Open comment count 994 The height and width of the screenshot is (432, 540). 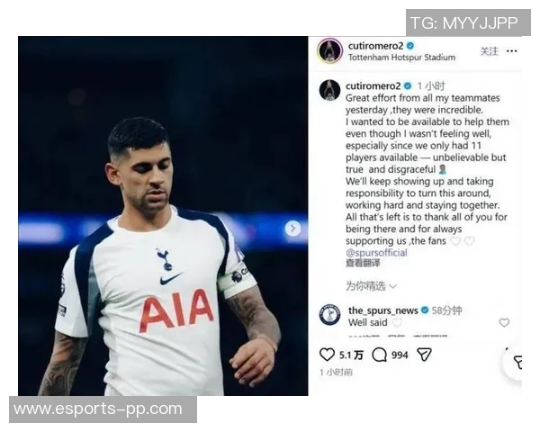coord(400,355)
